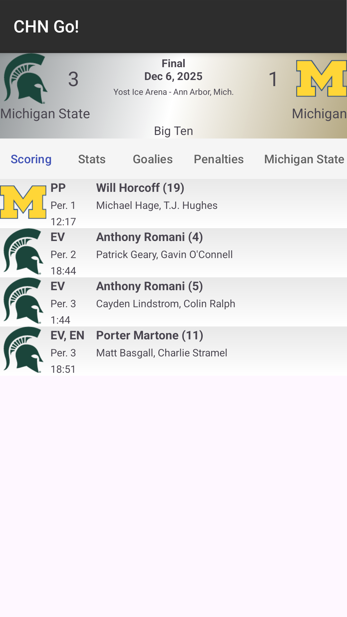Tap Spartan logo beside Anthony Romani (4) goal
Image resolution: width=347 pixels, height=617 pixels.
pos(23,252)
